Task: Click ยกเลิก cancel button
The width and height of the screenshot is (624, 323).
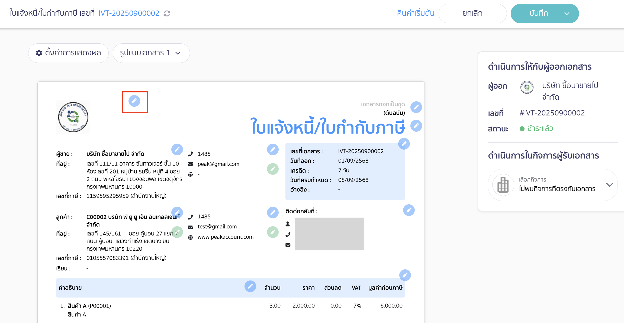Action: click(472, 13)
